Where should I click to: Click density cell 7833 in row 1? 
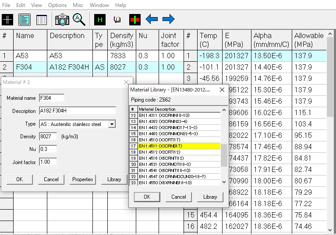[x=122, y=56]
